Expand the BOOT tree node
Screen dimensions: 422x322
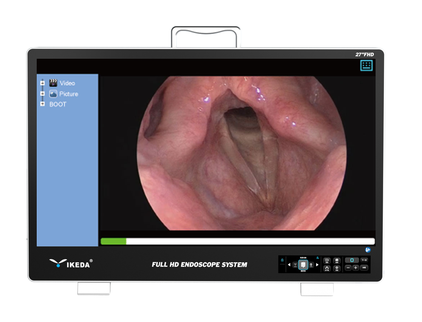(42, 104)
